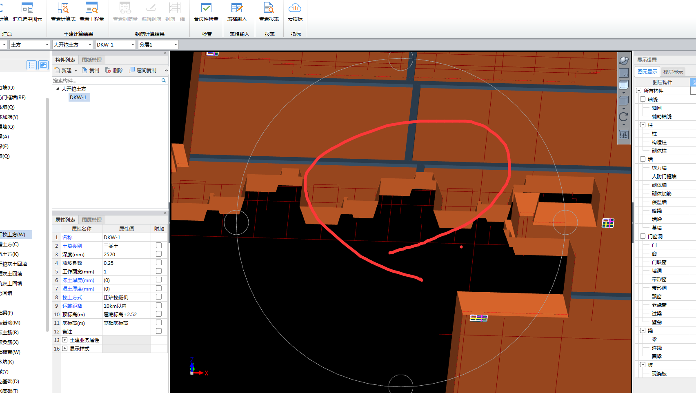Image resolution: width=696 pixels, height=393 pixels.
Task: Click the 搜索构件 search field
Action: 106,80
